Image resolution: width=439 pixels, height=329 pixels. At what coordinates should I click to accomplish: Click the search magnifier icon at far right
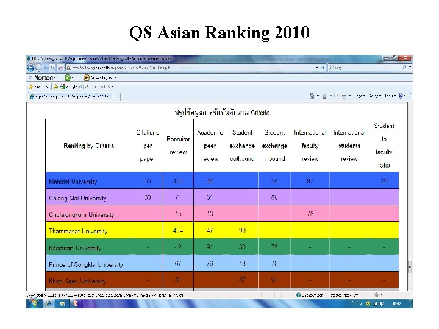point(404,67)
